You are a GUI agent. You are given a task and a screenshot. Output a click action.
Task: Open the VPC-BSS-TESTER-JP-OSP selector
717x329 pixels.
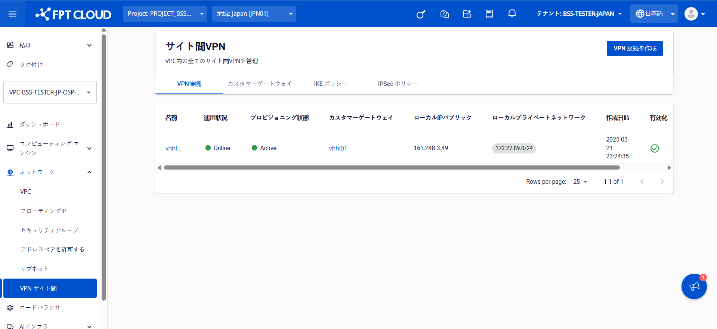click(x=50, y=92)
